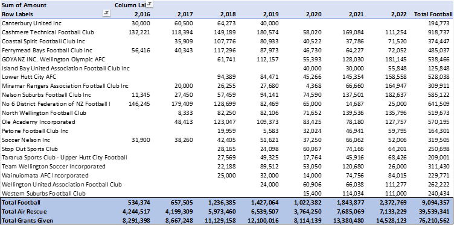The image size is (454, 225).
Task: Click Wellington United Association Football Club label
Action: pyautogui.click(x=62, y=184)
